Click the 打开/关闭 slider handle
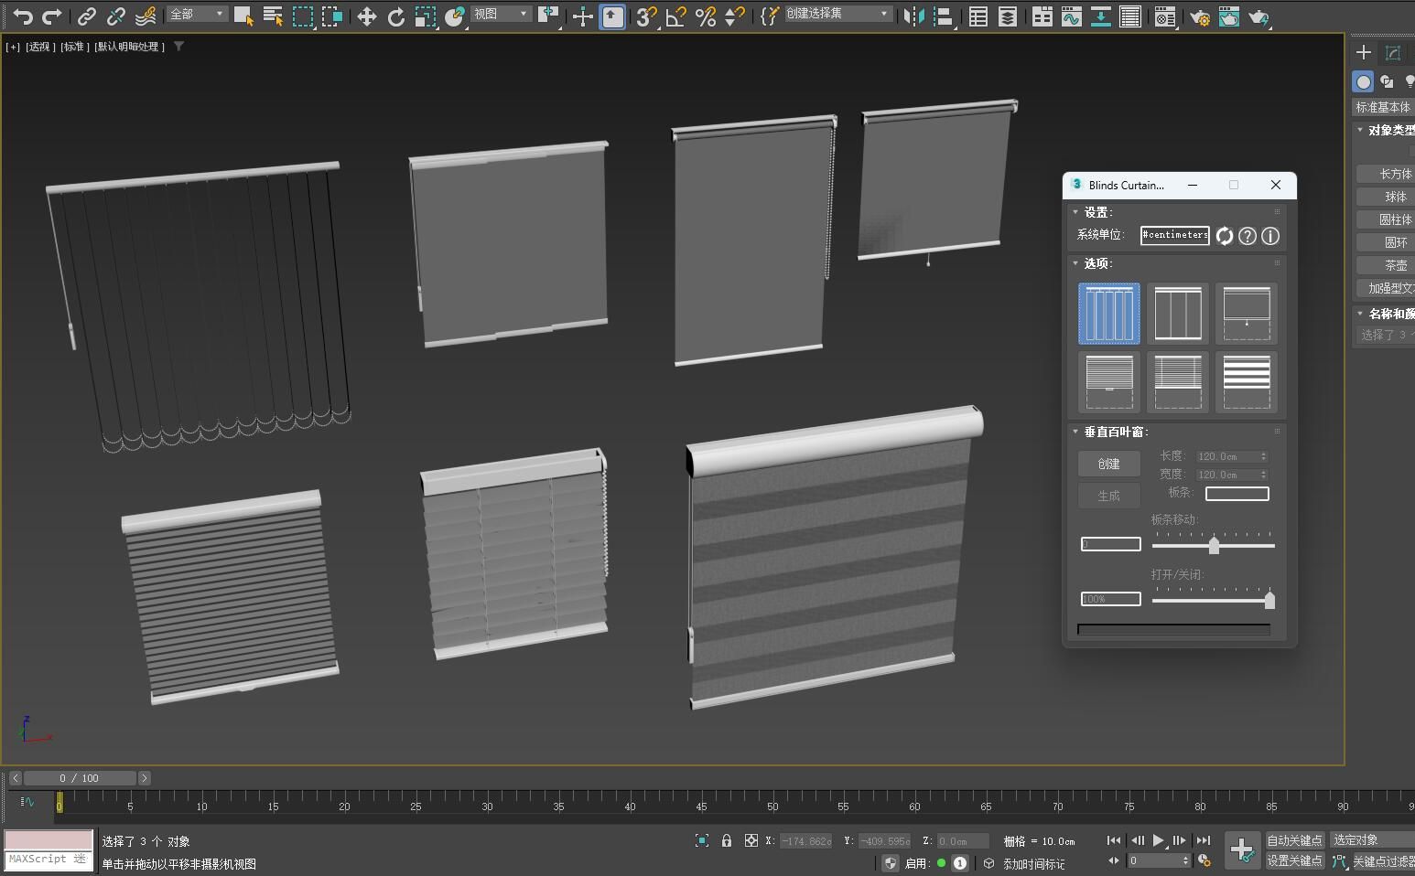The image size is (1415, 876). click(1269, 600)
